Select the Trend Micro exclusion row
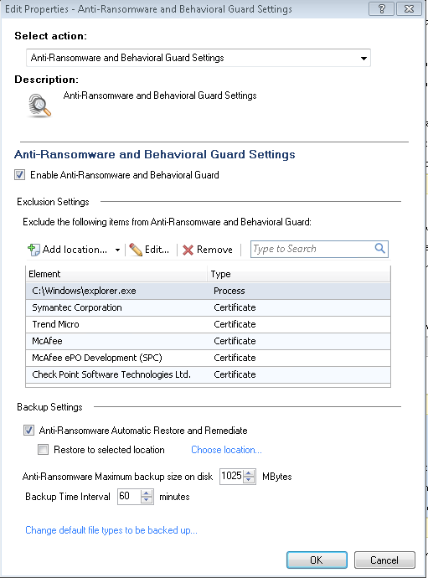Screen dimensions: 428x578 pyautogui.click(x=208, y=324)
